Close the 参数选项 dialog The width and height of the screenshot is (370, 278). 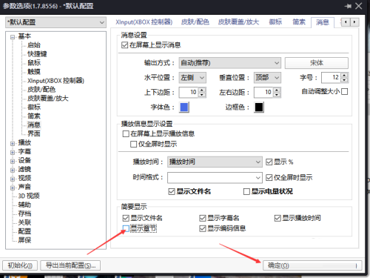pos(359,6)
